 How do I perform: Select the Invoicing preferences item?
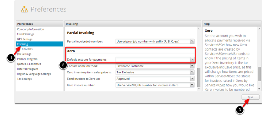point(40,44)
